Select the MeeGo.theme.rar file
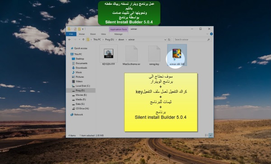Screen dimensions: 271x164 131,55
